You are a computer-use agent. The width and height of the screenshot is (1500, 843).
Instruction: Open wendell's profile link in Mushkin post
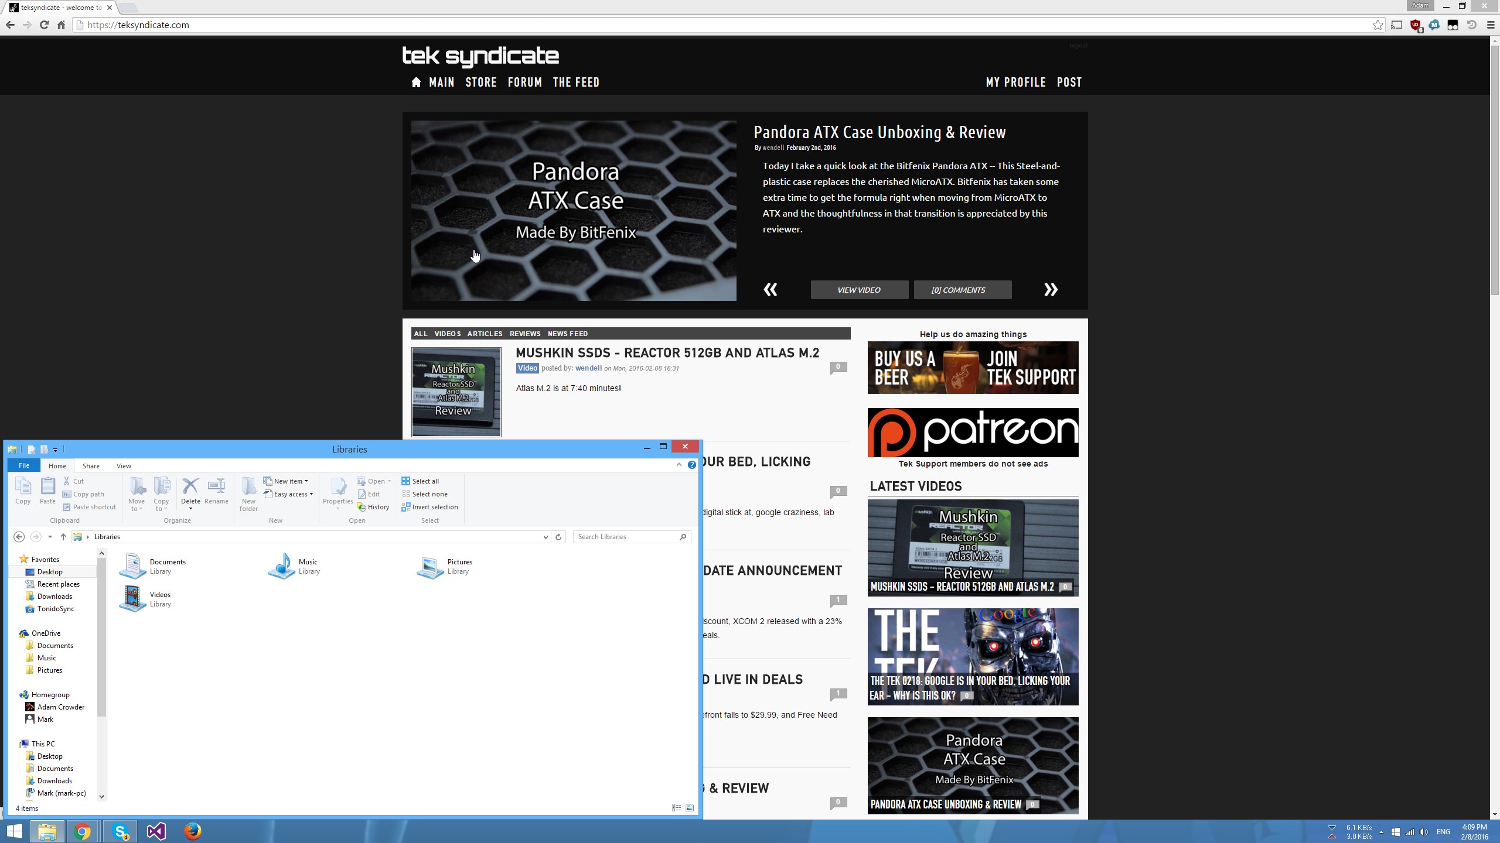pyautogui.click(x=588, y=368)
